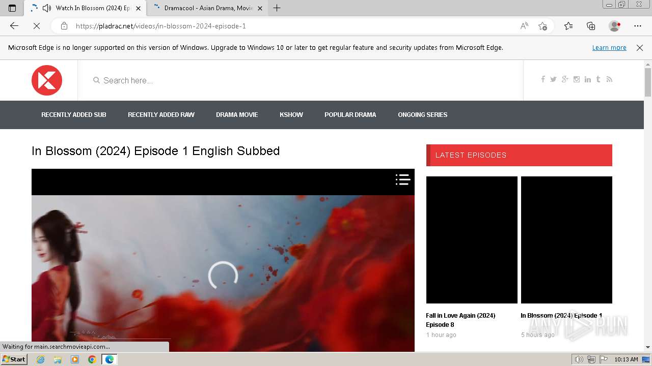This screenshot has width=652, height=366.
Task: Open Popular Drama page
Action: tap(350, 115)
